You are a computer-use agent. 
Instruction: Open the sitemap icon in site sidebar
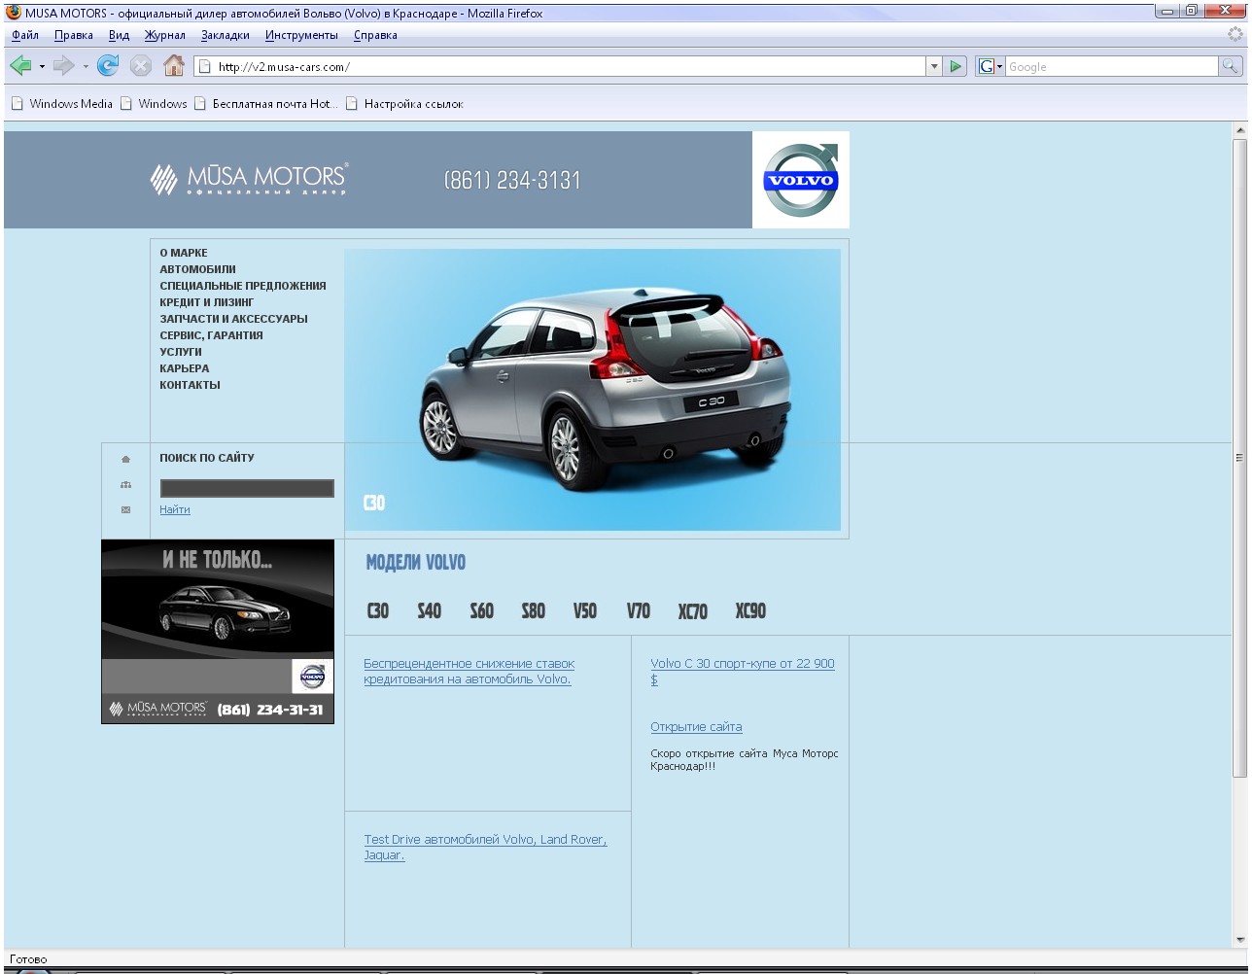[x=125, y=484]
